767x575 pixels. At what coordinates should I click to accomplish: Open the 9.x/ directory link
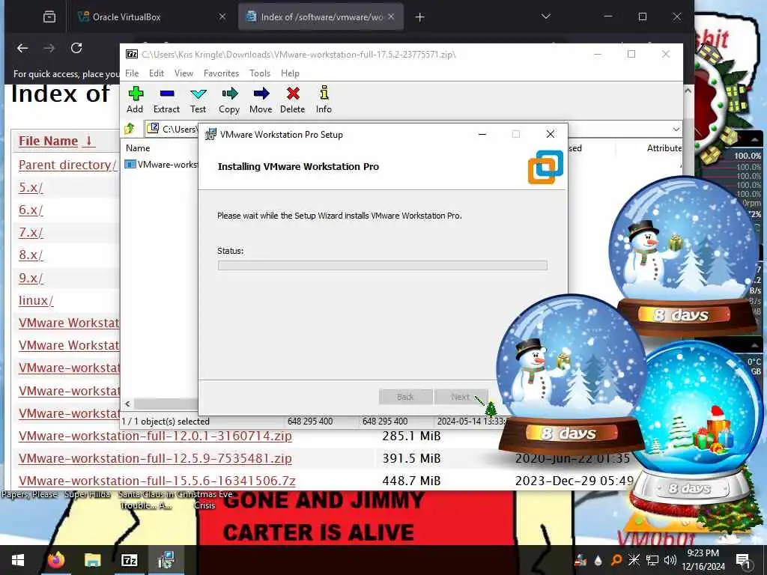pyautogui.click(x=31, y=278)
